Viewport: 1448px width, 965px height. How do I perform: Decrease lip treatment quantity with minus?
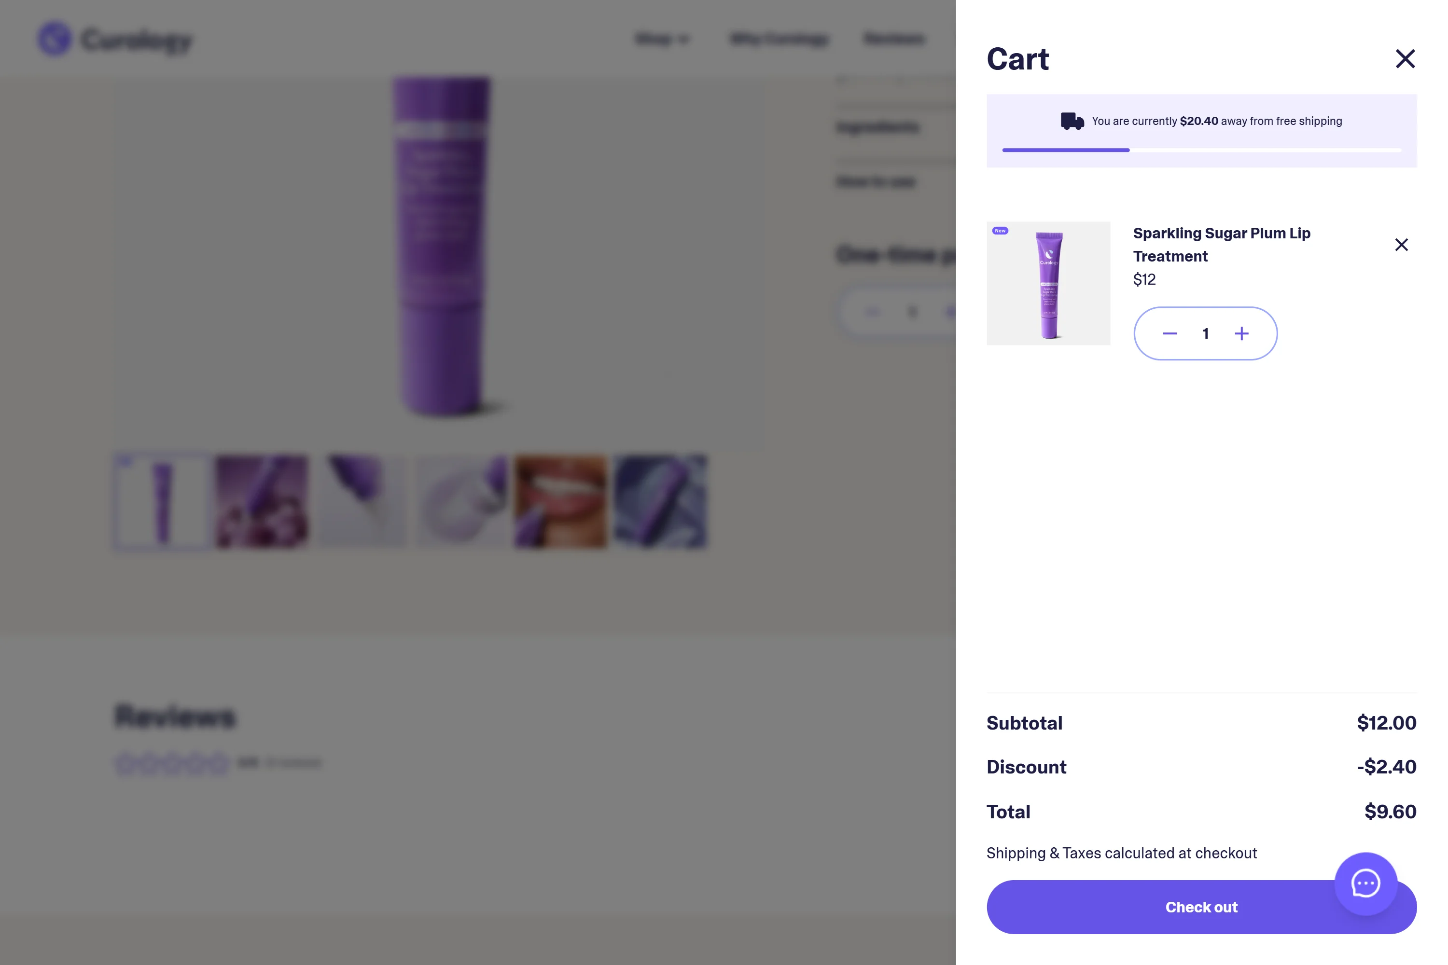tap(1169, 333)
